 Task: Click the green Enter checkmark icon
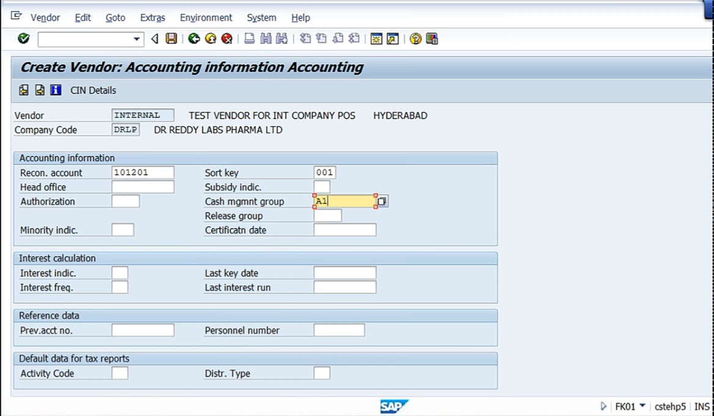click(24, 38)
